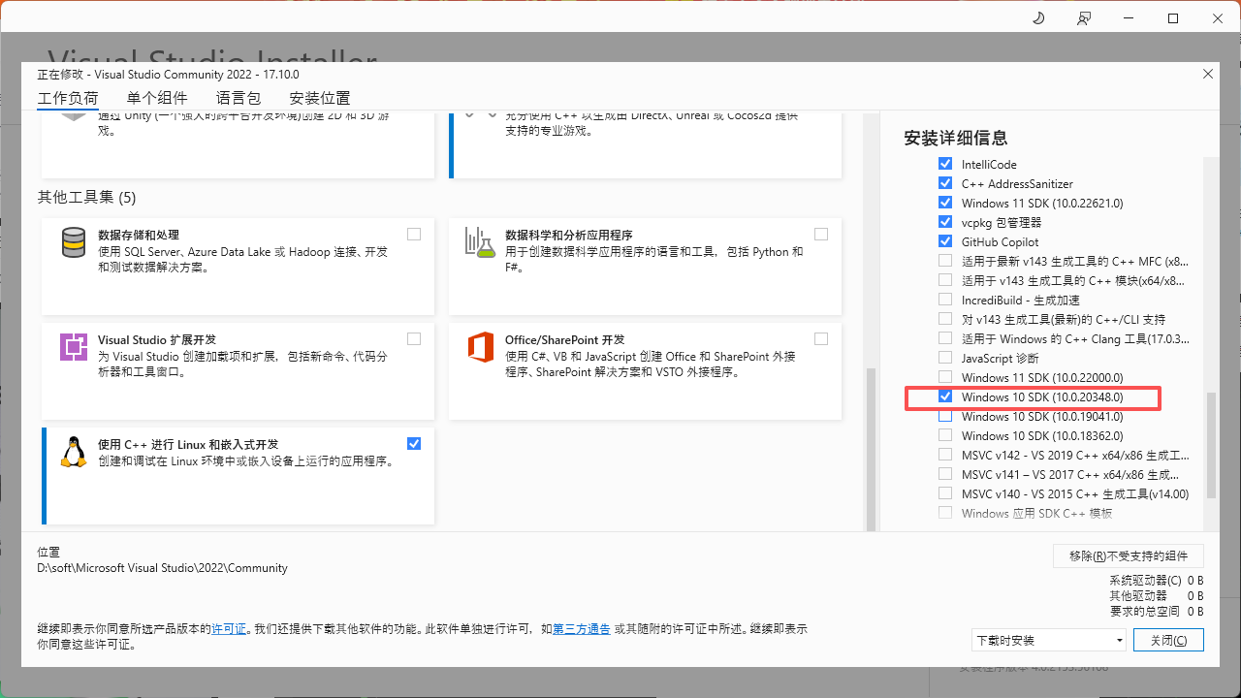The height and width of the screenshot is (698, 1241).
Task: Check the IncrediBuild - 生成加速 option
Action: [945, 300]
